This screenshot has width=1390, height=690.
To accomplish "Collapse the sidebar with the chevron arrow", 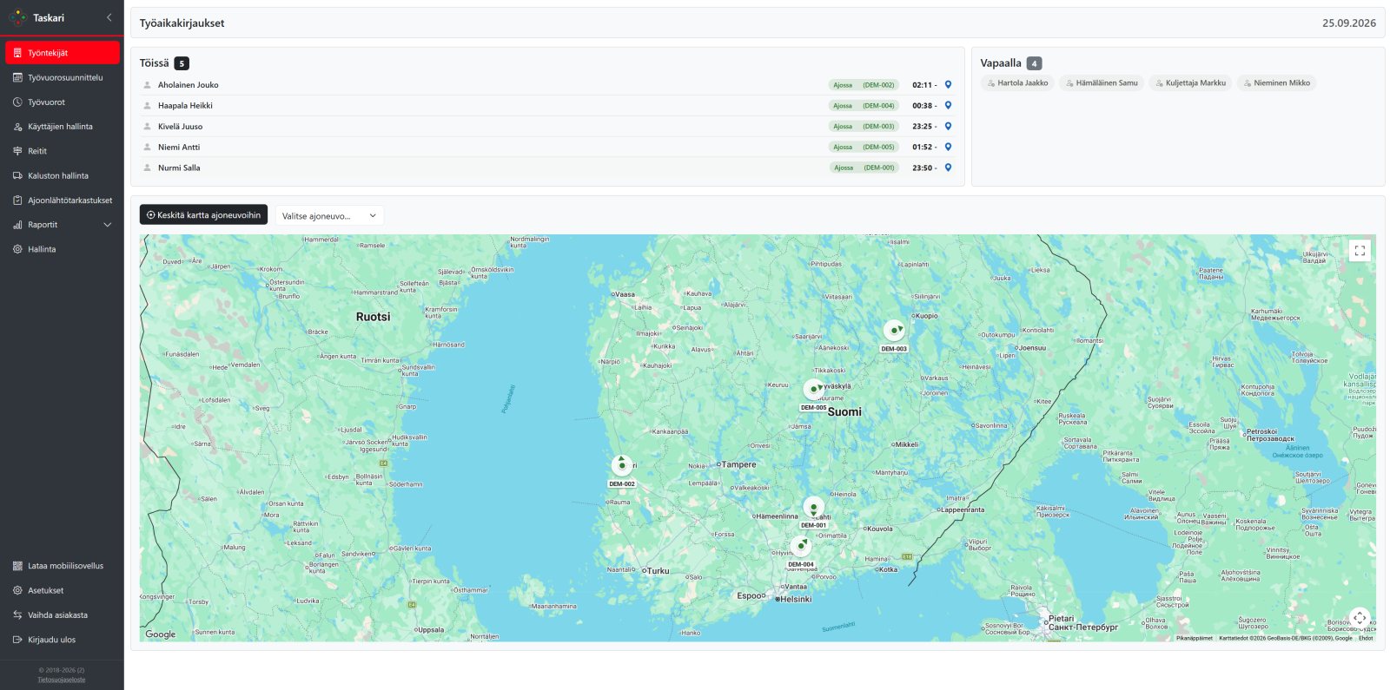I will [109, 17].
